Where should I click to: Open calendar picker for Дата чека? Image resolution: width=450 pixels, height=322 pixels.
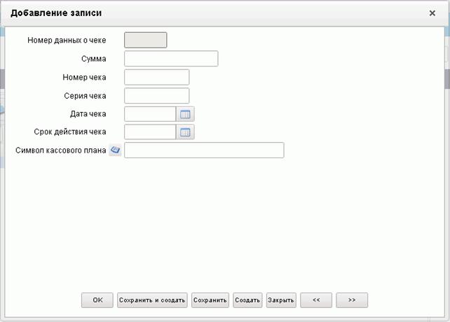click(x=185, y=114)
